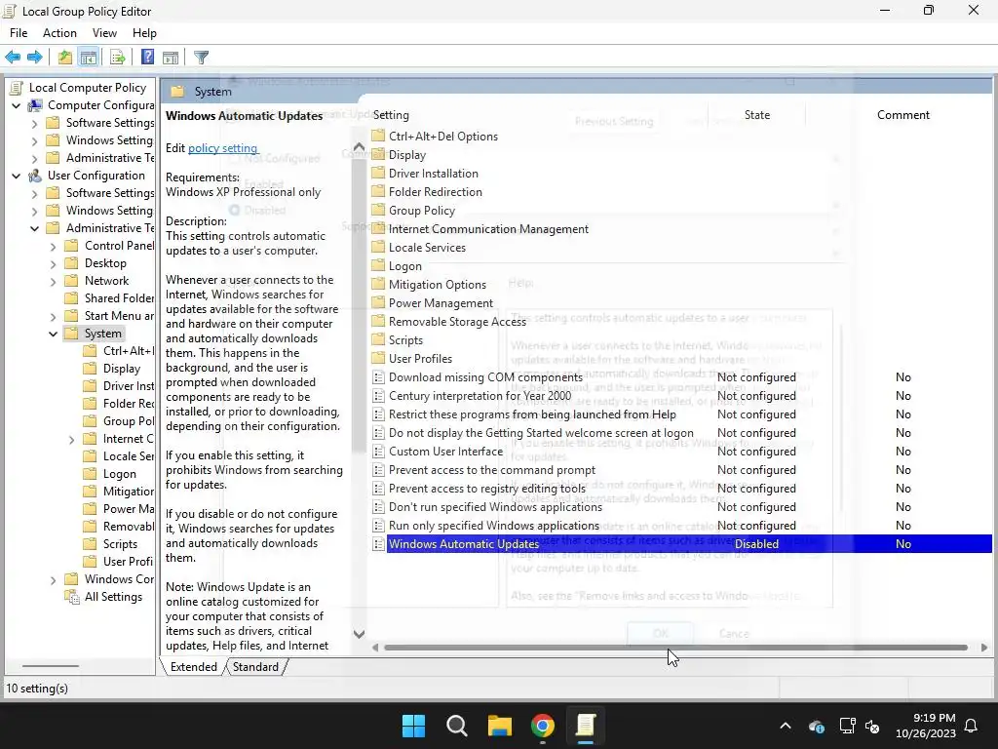Sort by the Setting column header
This screenshot has width=998, height=749.
click(x=391, y=115)
